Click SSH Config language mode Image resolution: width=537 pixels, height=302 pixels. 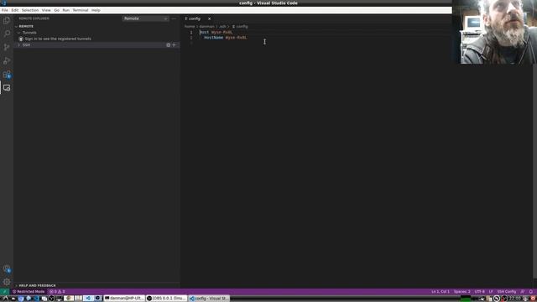point(507,292)
